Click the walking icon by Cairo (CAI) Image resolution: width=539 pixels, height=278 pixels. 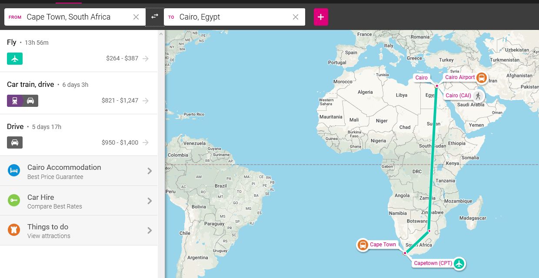479,96
